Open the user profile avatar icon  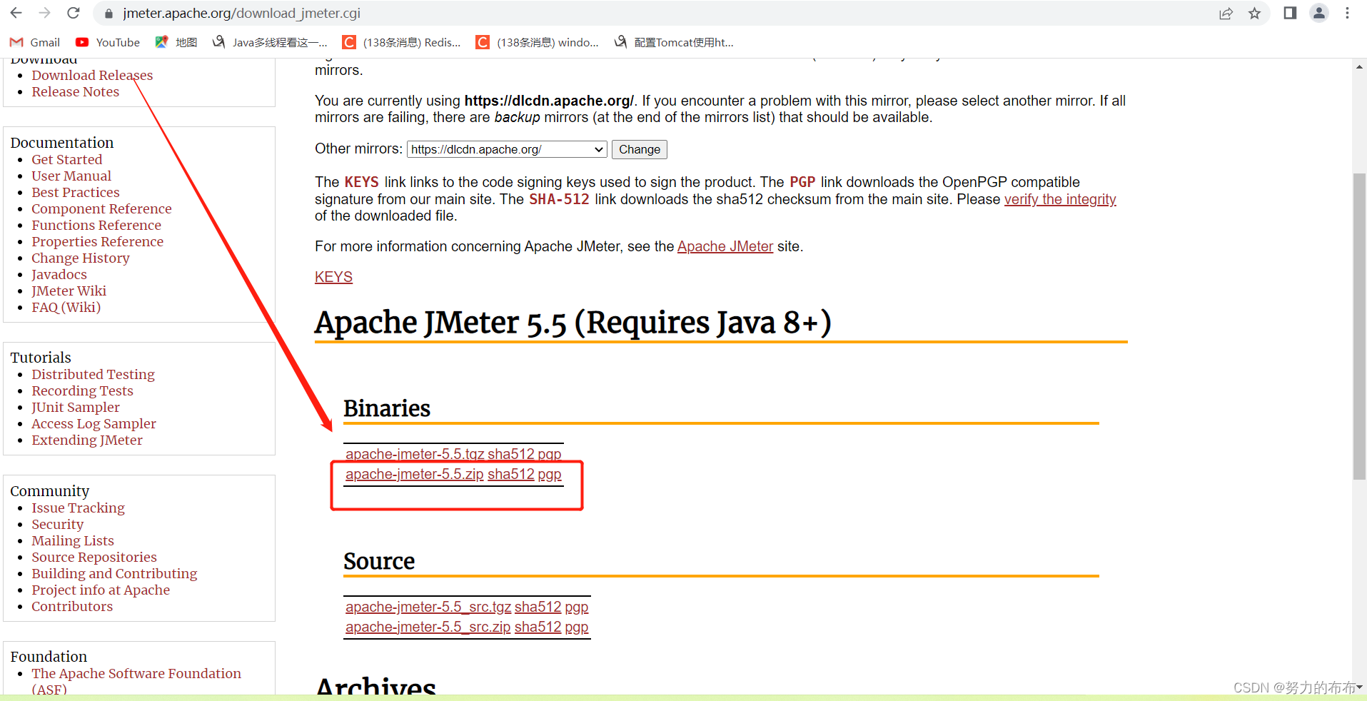point(1319,13)
